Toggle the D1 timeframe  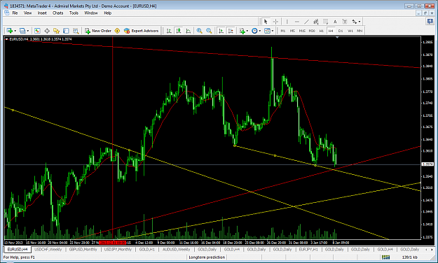(x=341, y=31)
